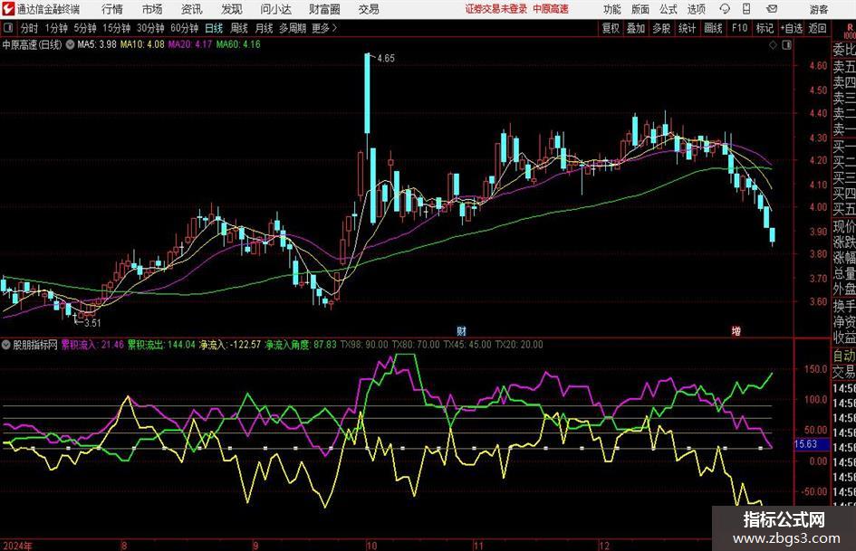Click the 4.65 high price label
Screen dimensions: 856x551
pos(385,59)
